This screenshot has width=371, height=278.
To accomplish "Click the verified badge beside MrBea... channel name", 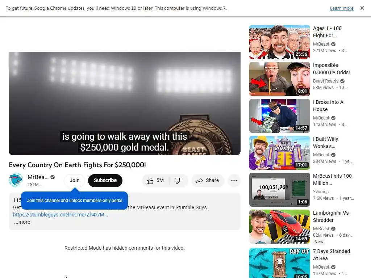I will [x=53, y=177].
